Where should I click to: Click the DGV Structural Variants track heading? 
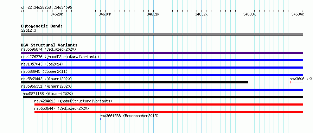pyautogui.click(x=49, y=45)
